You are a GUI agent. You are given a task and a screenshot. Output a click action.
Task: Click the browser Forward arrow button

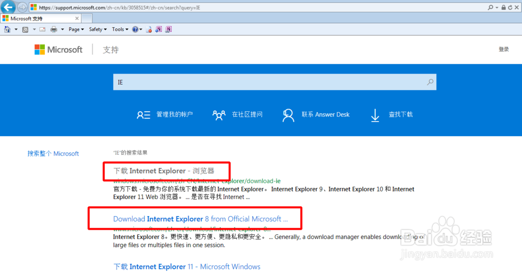[x=22, y=7]
